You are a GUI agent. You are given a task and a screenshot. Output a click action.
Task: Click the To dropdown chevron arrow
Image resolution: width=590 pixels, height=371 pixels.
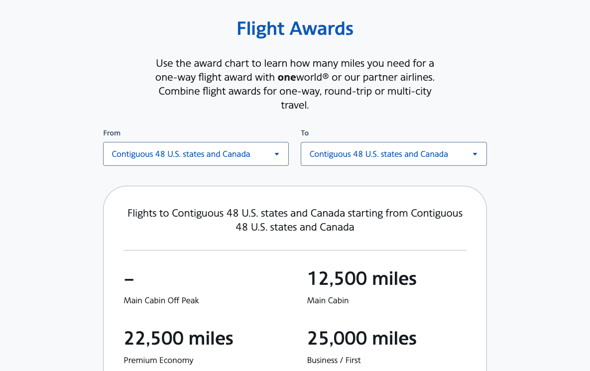click(474, 154)
